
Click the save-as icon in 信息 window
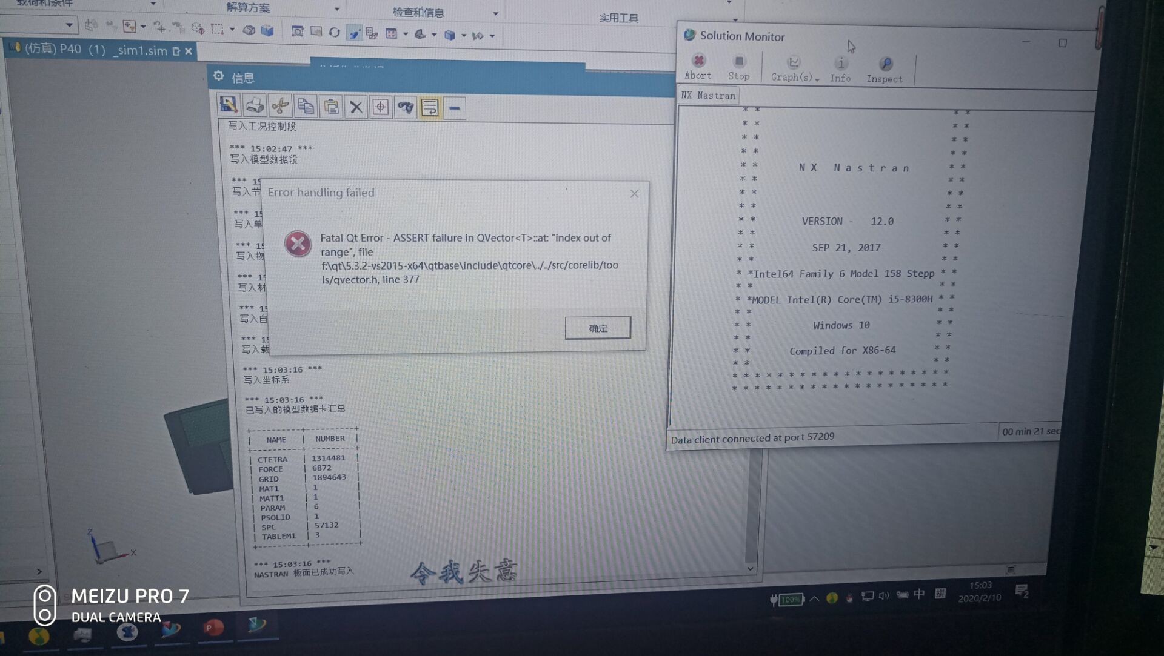(x=229, y=105)
